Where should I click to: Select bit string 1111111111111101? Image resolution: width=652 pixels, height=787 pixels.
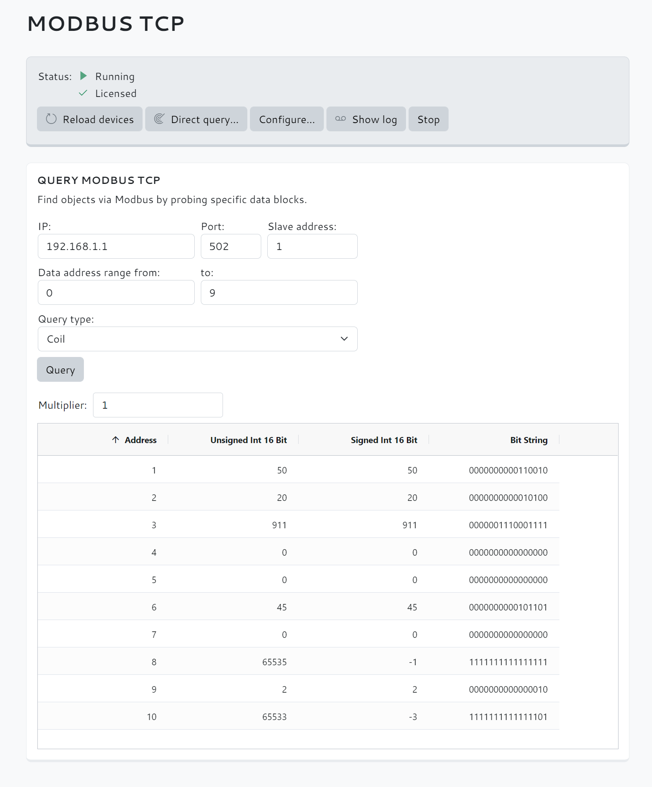pyautogui.click(x=508, y=717)
